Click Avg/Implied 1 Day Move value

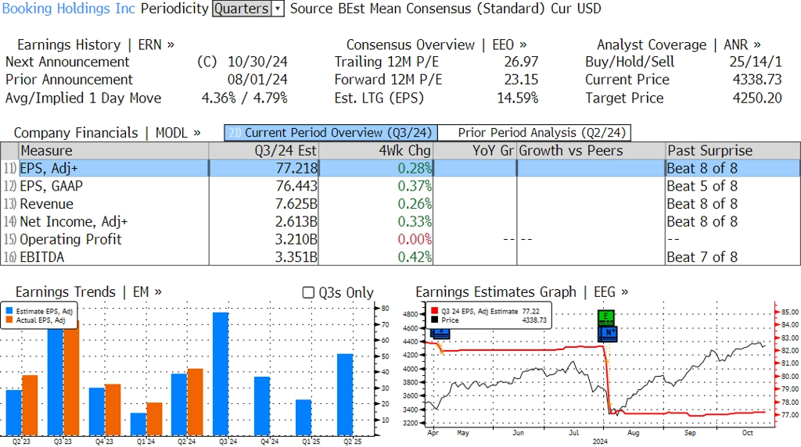coord(245,98)
